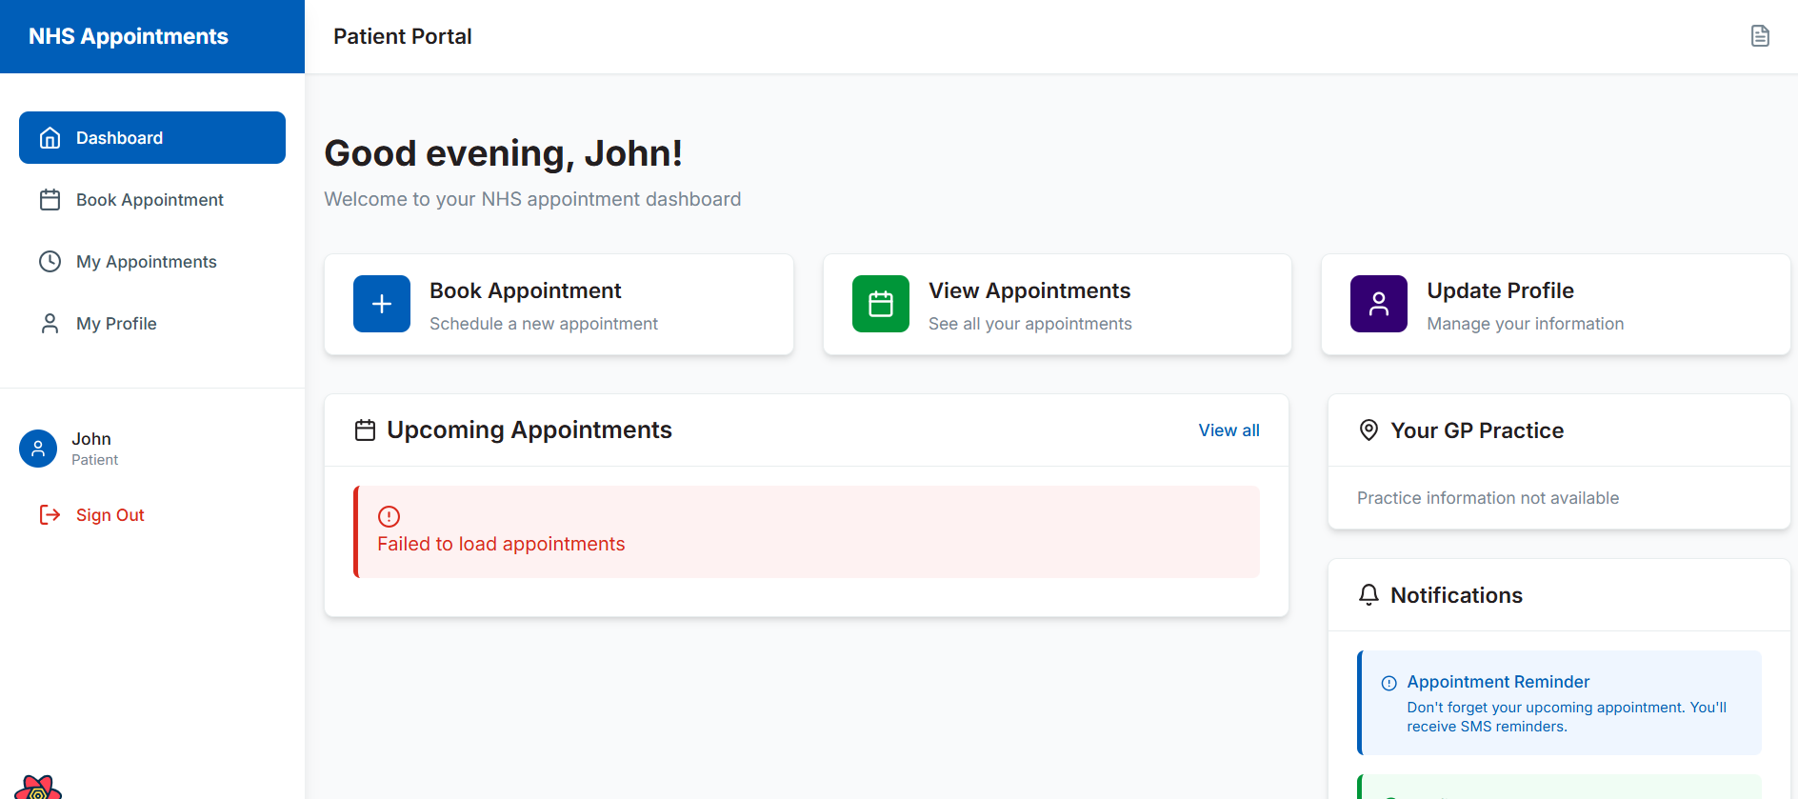
Task: Click the red alert icon in the error banner
Action: [389, 516]
